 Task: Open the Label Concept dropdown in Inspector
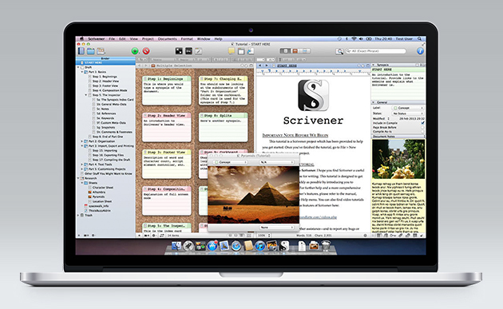[408, 108]
